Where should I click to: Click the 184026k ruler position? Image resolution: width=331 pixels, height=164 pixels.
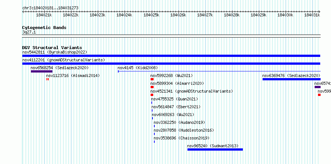point(178,15)
